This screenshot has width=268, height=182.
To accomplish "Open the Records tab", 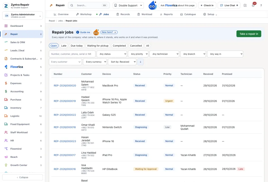I will tap(123, 14).
